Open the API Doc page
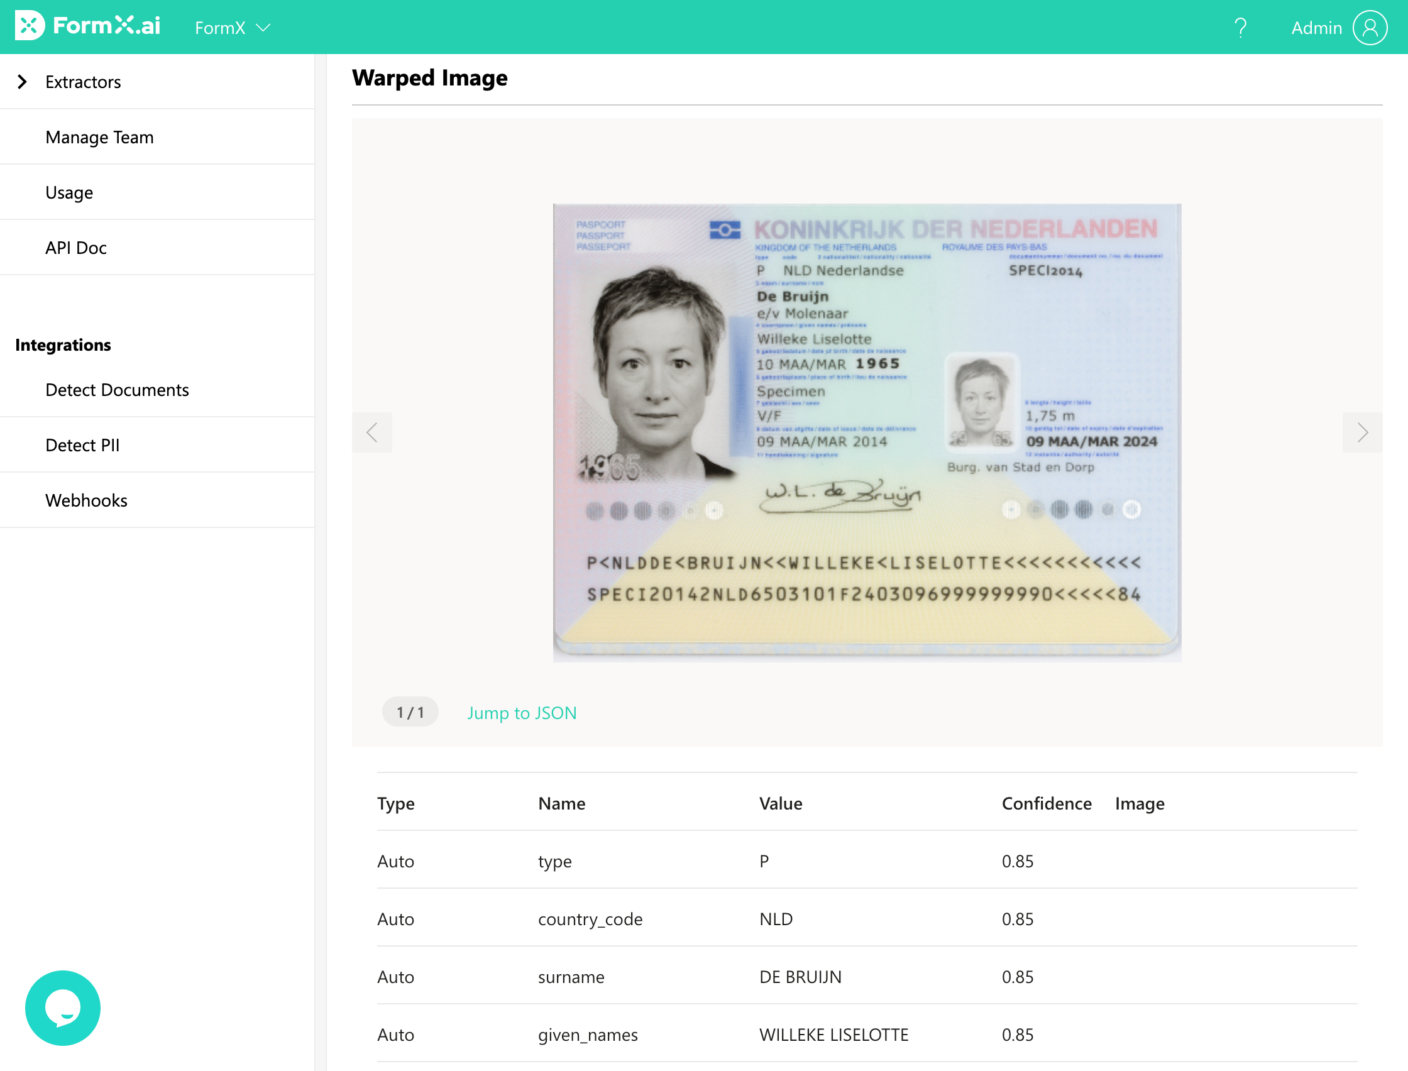1408x1071 pixels. click(75, 248)
